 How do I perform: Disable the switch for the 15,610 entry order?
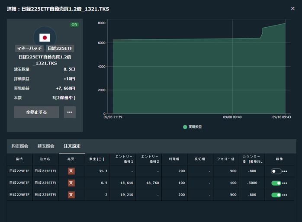point(276,183)
